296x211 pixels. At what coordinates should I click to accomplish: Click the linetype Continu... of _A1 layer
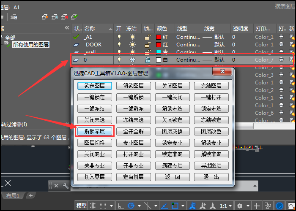(x=188, y=37)
